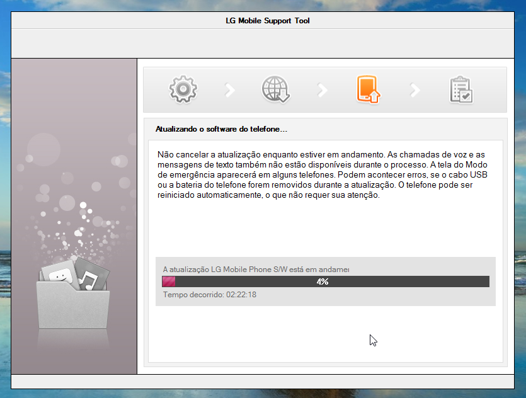Click the chevron after the gear icon

pyautogui.click(x=230, y=90)
